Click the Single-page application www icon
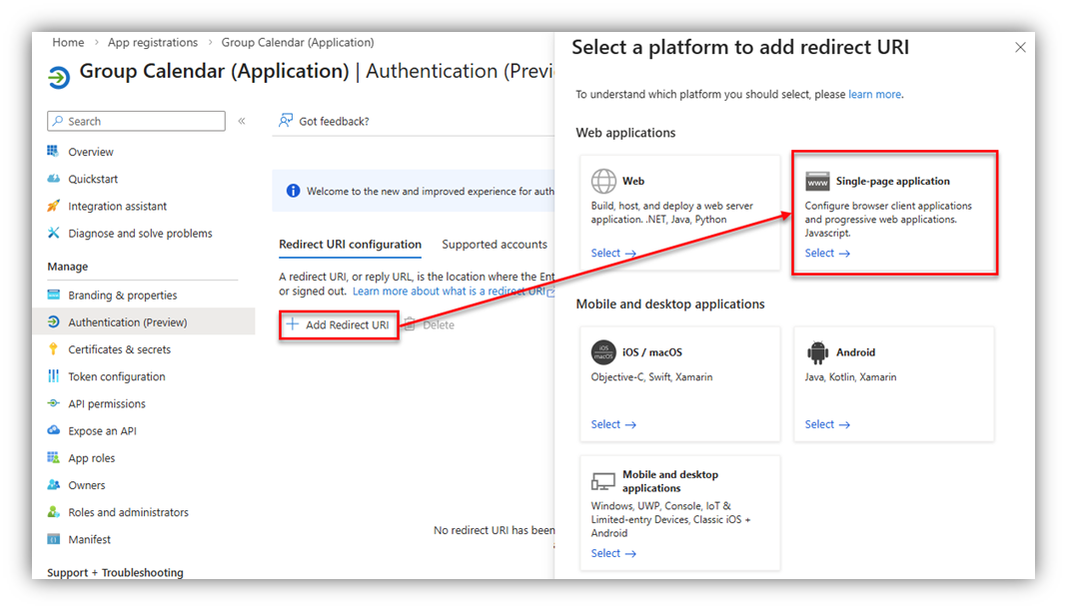Image resolution: width=1067 pixels, height=611 pixels. coord(817,182)
